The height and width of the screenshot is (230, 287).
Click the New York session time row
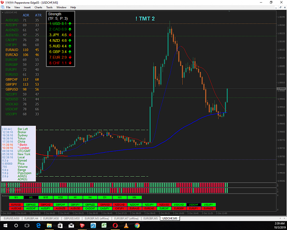pyautogui.click(x=16, y=154)
